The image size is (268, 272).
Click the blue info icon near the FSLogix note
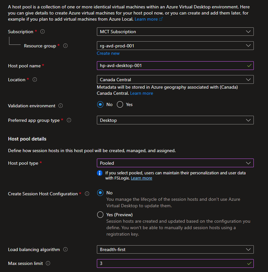[x=100, y=173]
